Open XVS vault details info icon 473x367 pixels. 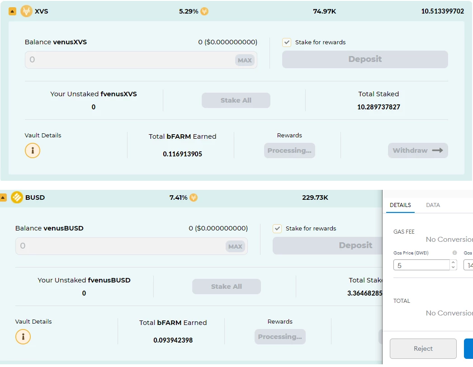pos(33,151)
